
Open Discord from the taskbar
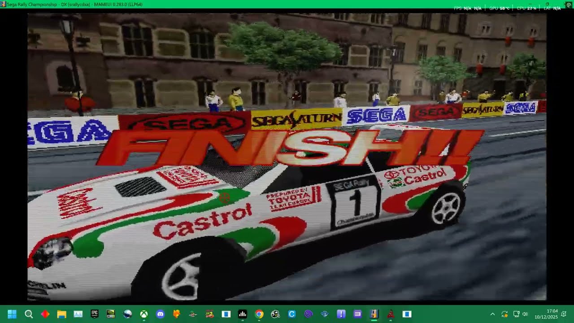point(160,314)
